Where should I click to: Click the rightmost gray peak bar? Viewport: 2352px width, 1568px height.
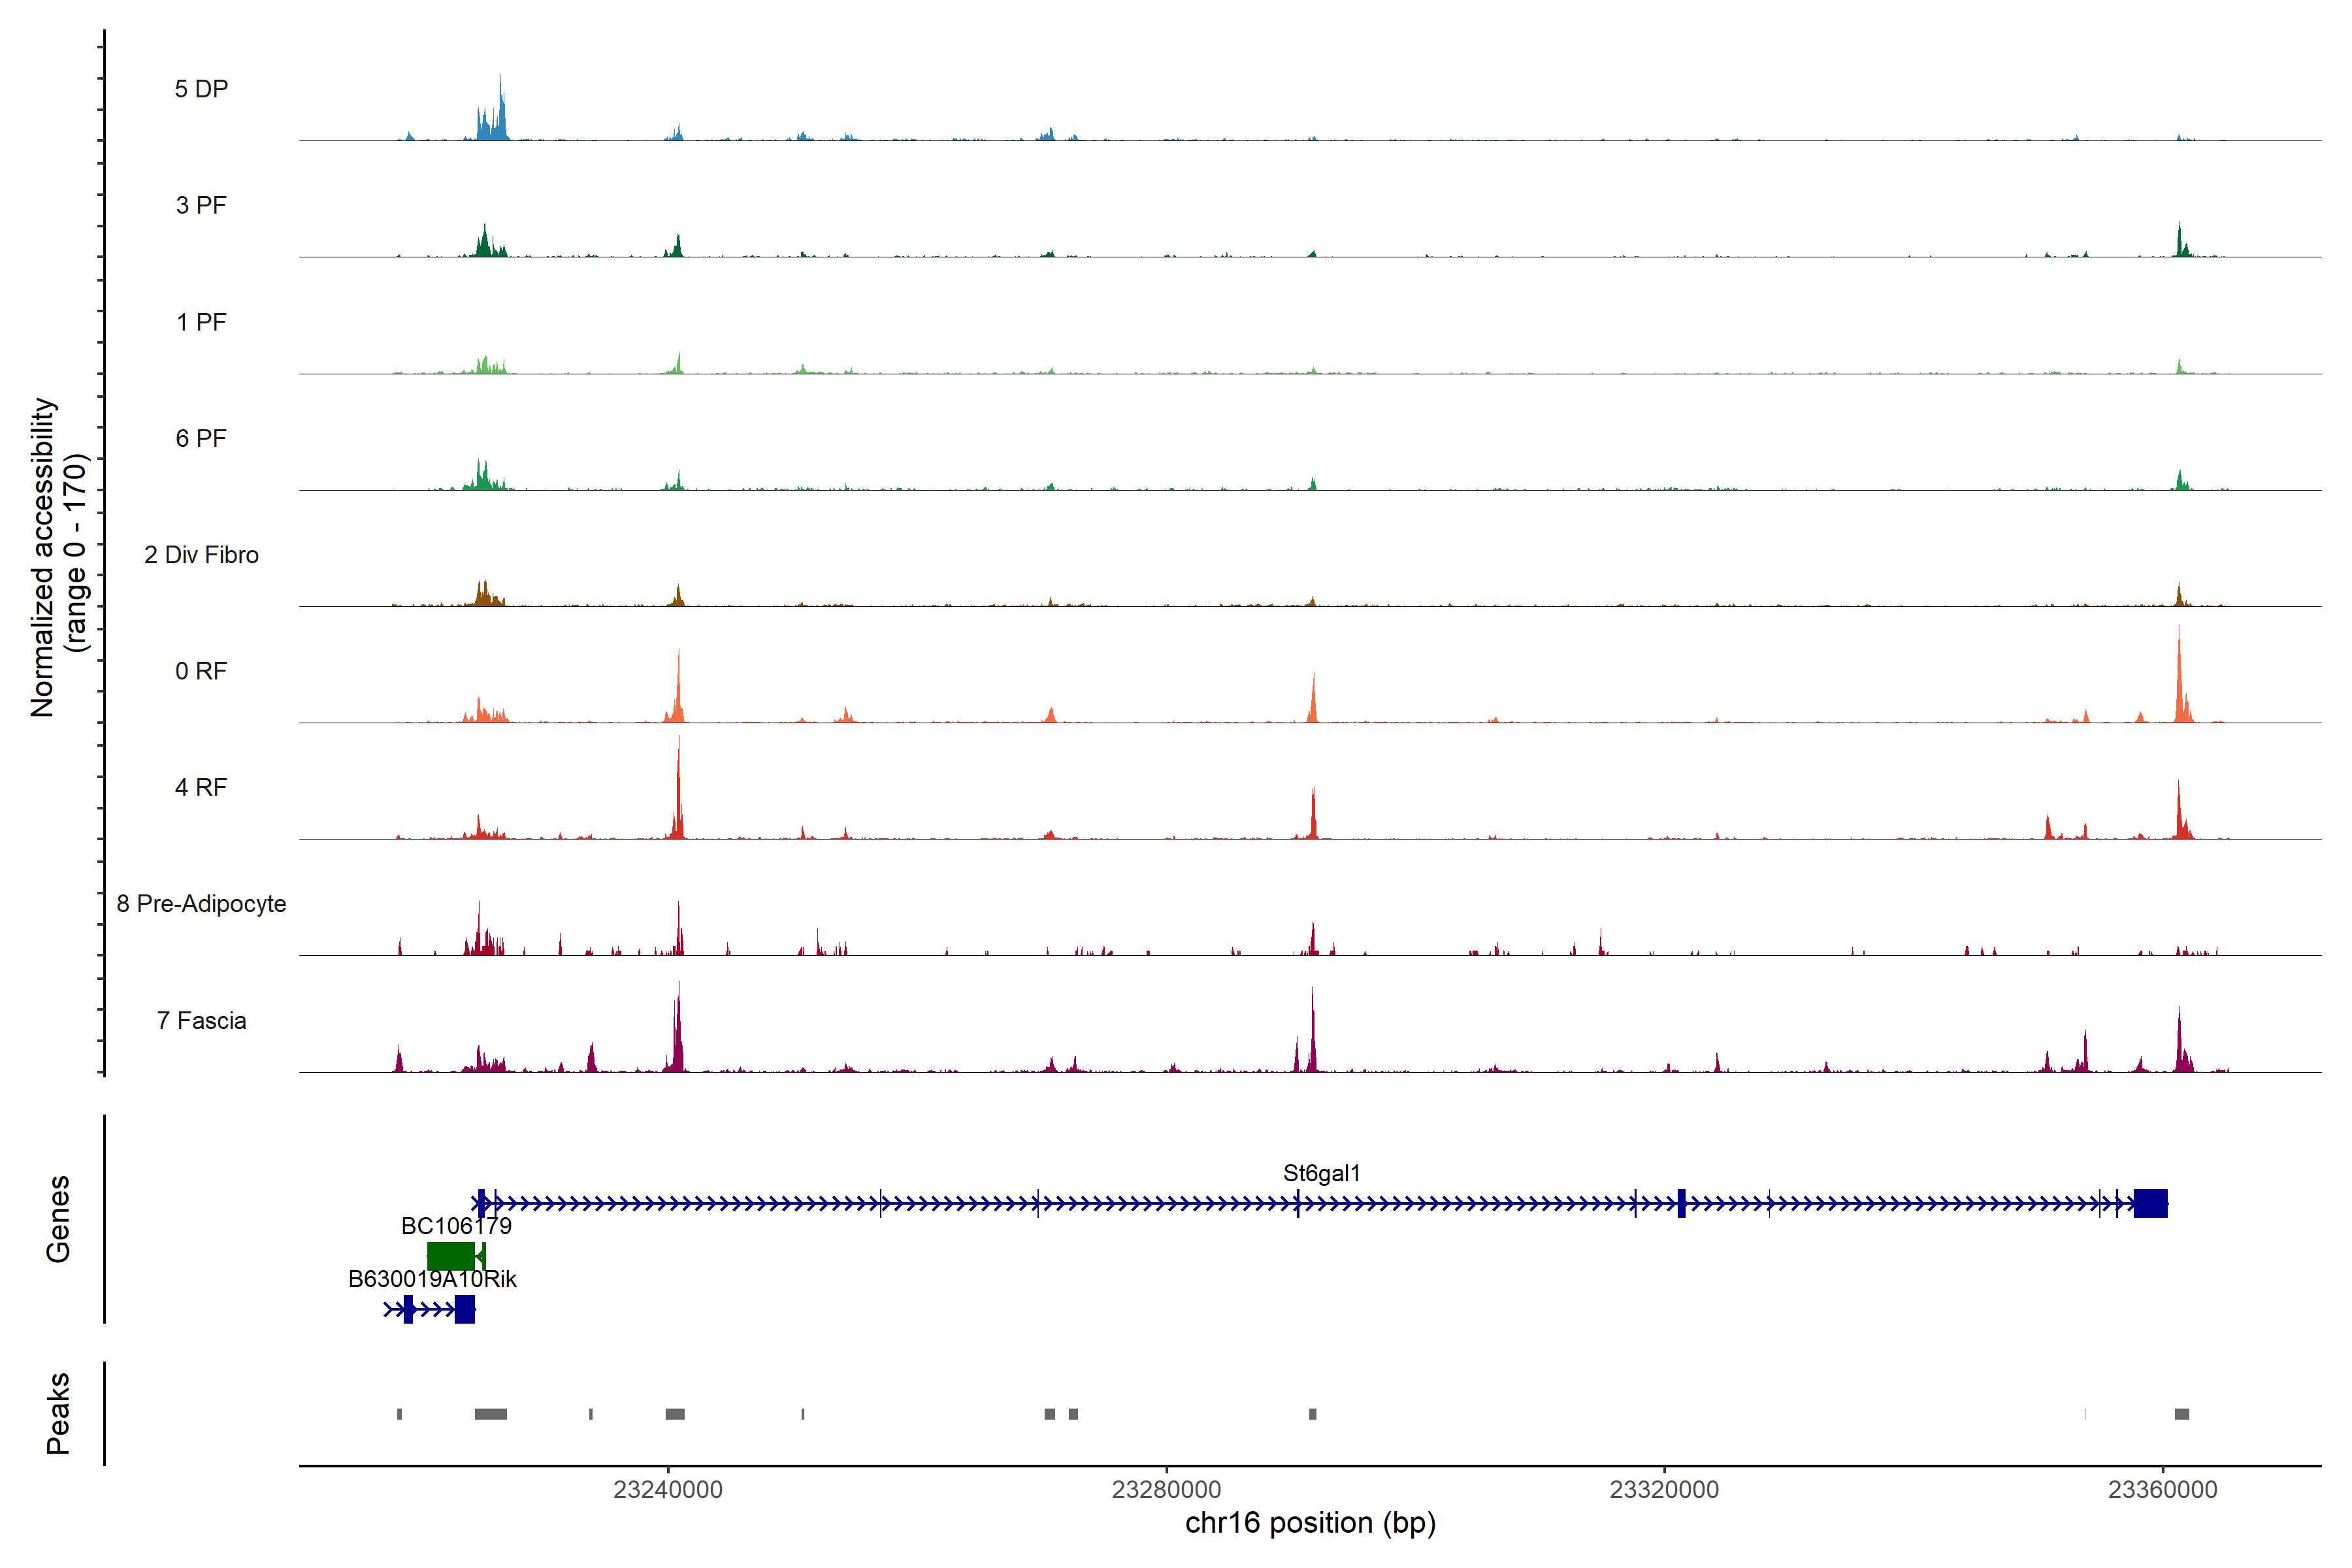[x=2181, y=1414]
